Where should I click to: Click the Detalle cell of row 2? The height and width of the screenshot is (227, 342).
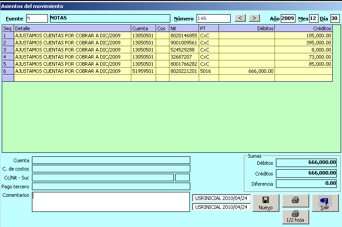[73, 43]
